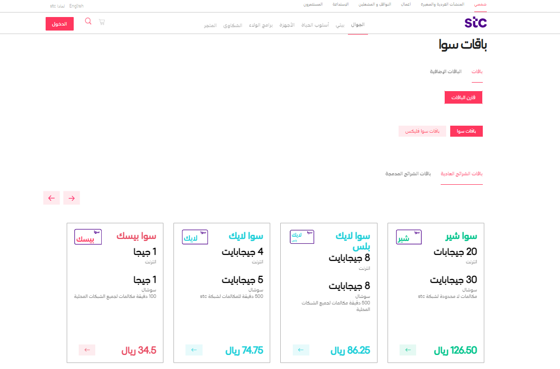This screenshot has width=560, height=369.
Task: Open the المستثمرون top link
Action: coord(313,5)
